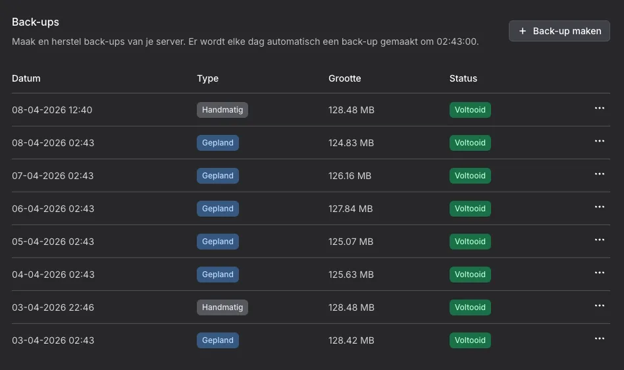624x370 pixels.
Task: Open options menu for 08-04-2026 12:40 backup
Action: point(600,108)
